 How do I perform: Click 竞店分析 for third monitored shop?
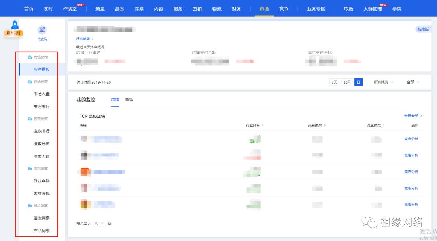point(411,172)
